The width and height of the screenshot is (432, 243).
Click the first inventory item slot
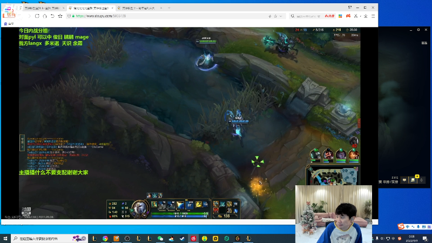215,204
